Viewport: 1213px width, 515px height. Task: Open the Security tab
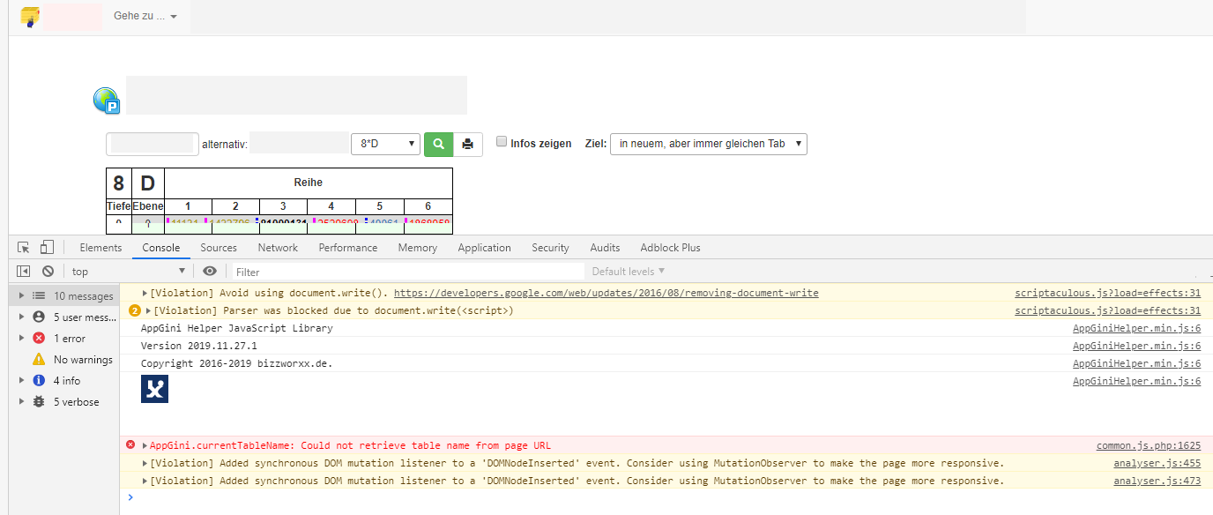pos(550,248)
